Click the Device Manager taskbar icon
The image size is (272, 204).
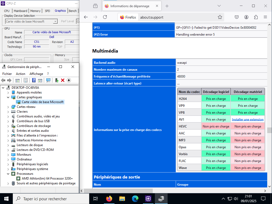coord(161,199)
